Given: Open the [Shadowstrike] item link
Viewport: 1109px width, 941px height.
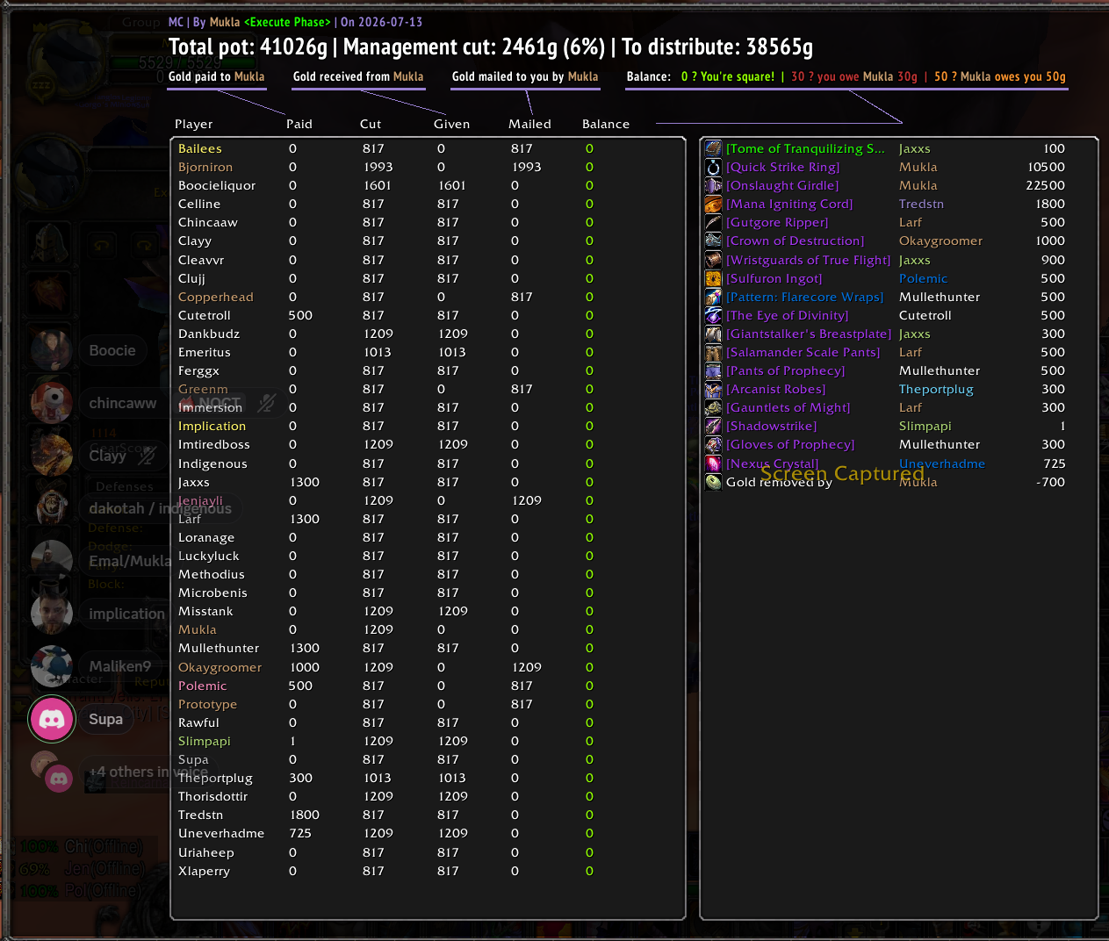Looking at the screenshot, I should tap(771, 426).
